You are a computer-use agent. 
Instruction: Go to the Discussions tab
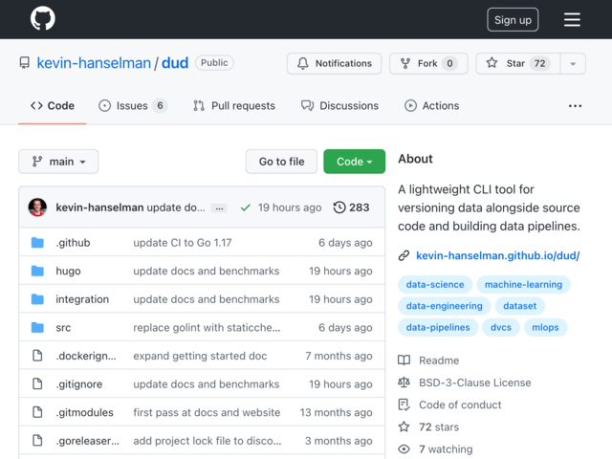[339, 106]
